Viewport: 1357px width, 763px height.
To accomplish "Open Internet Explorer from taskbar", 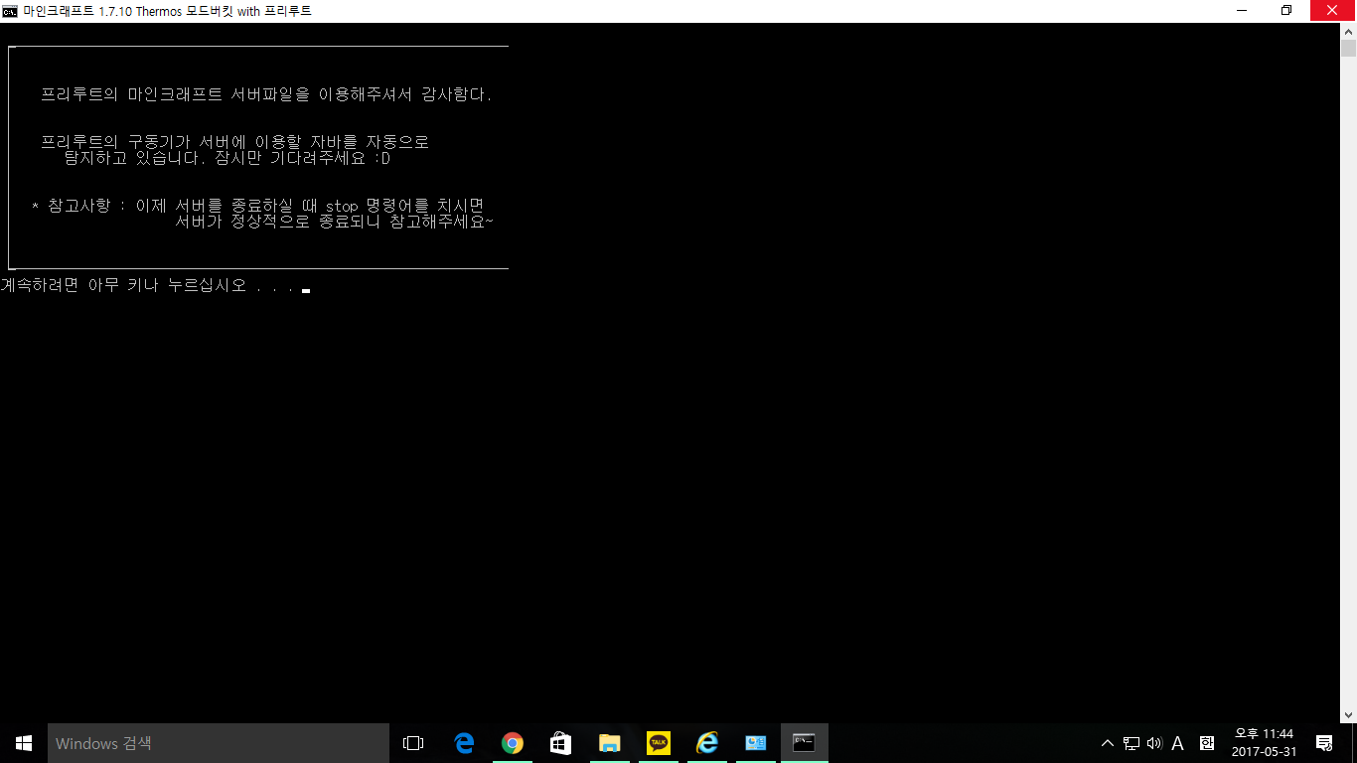I will (706, 743).
